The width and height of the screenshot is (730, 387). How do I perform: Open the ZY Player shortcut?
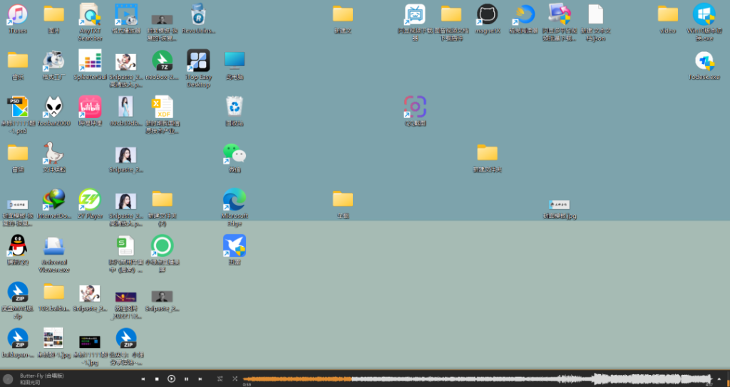[90, 200]
